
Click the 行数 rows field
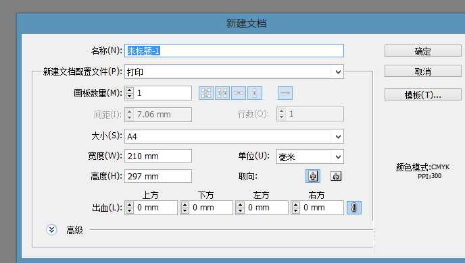click(315, 114)
